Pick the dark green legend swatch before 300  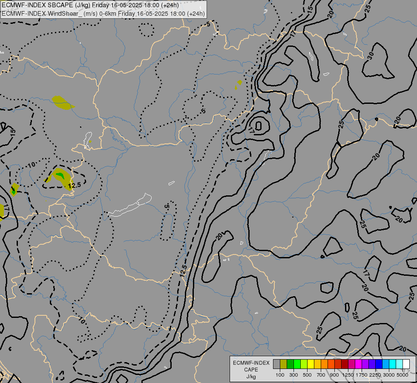[x=290, y=364]
